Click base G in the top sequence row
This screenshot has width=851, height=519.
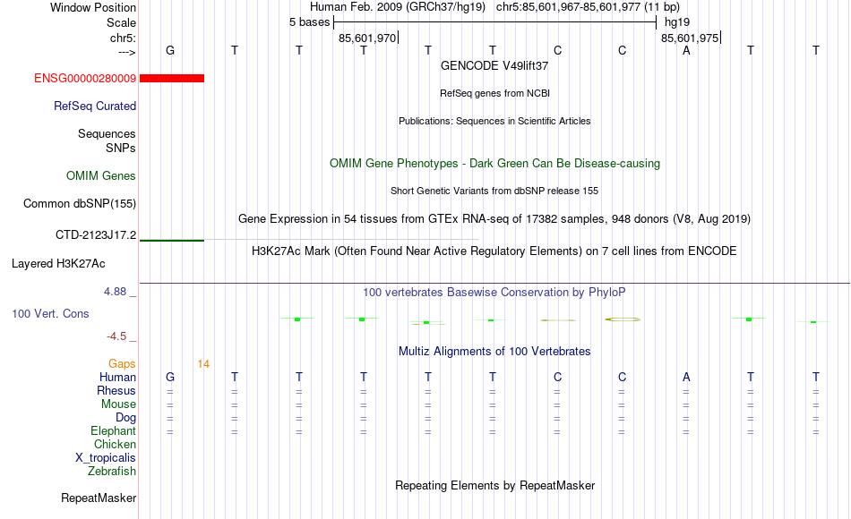[x=170, y=50]
